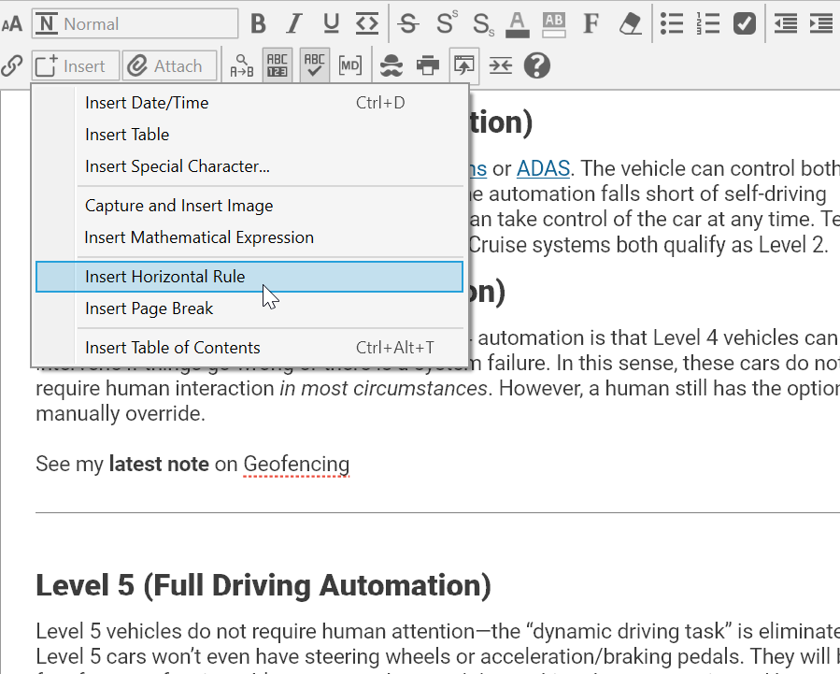Open the Insert dropdown button
The height and width of the screenshot is (674, 840).
coord(76,65)
